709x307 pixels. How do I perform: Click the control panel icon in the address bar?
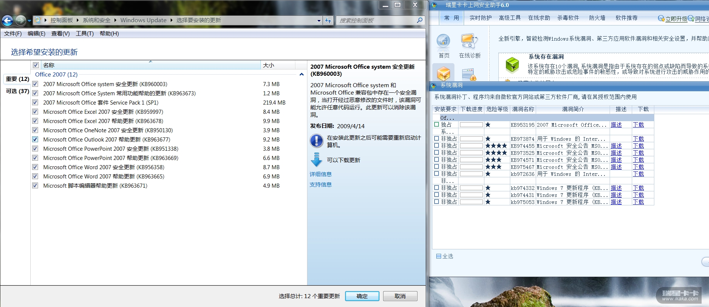coord(37,20)
